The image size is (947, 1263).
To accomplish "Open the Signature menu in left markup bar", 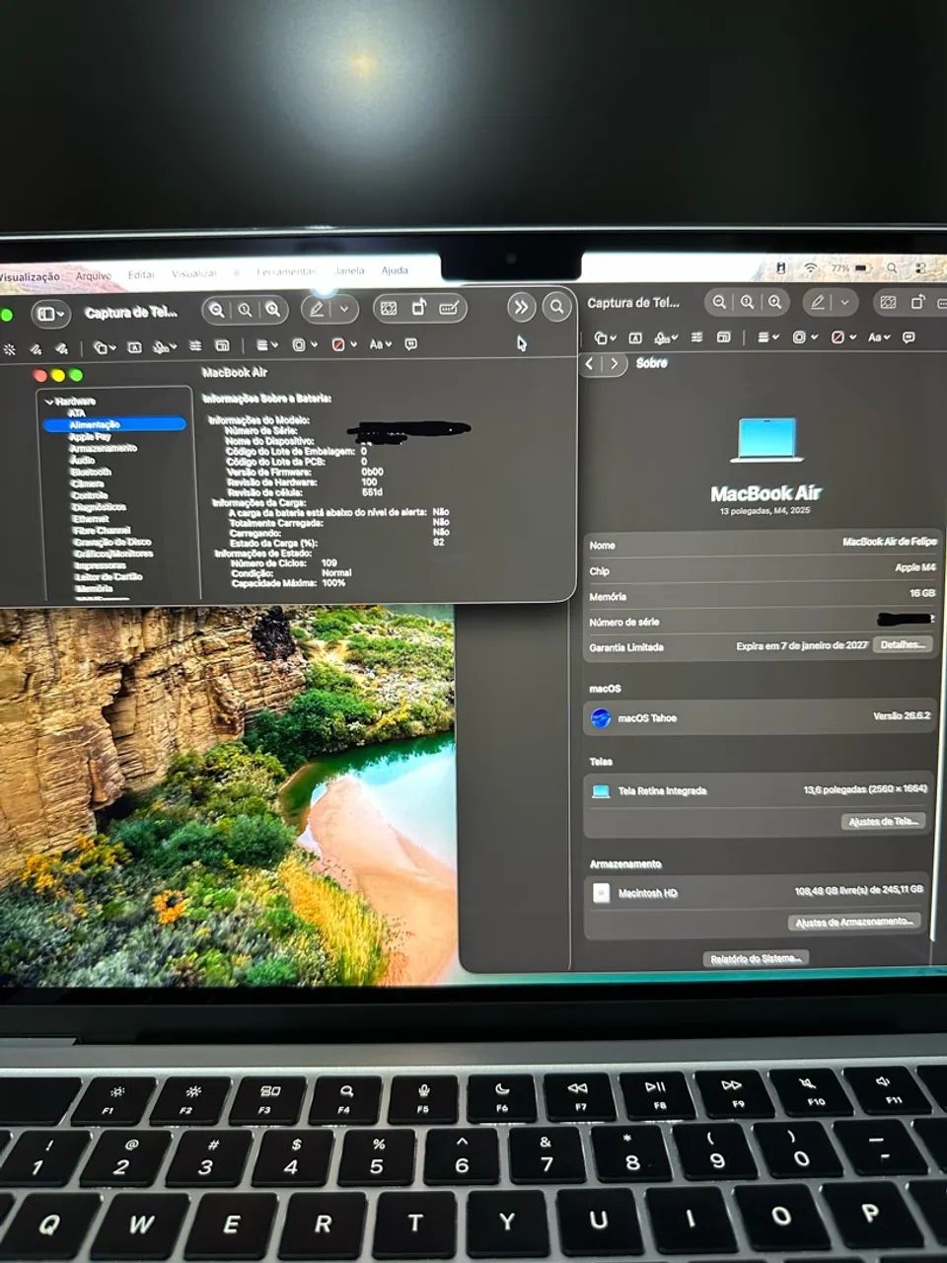I will pyautogui.click(x=165, y=346).
